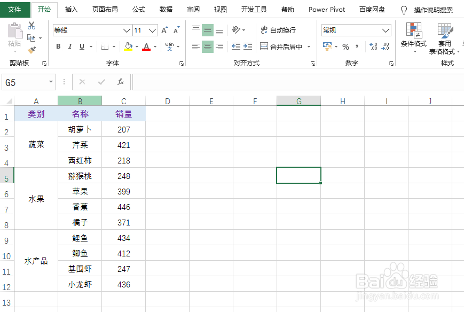Switch to Page Layout (页面布局) tab
The image size is (464, 312).
coord(105,10)
